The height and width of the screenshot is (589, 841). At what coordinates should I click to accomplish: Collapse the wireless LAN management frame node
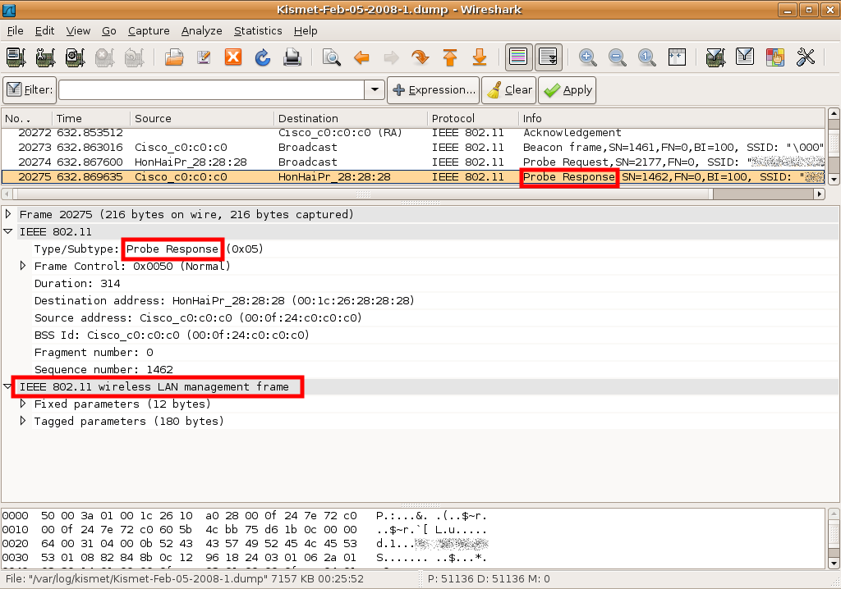point(7,386)
